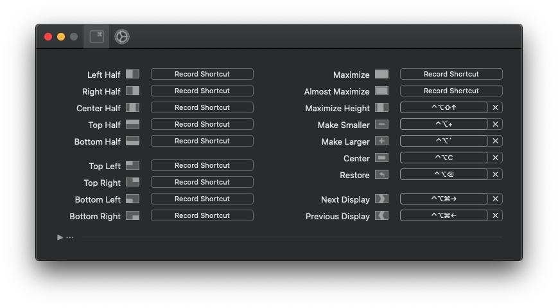Record shortcut for Top Half

[x=202, y=124]
